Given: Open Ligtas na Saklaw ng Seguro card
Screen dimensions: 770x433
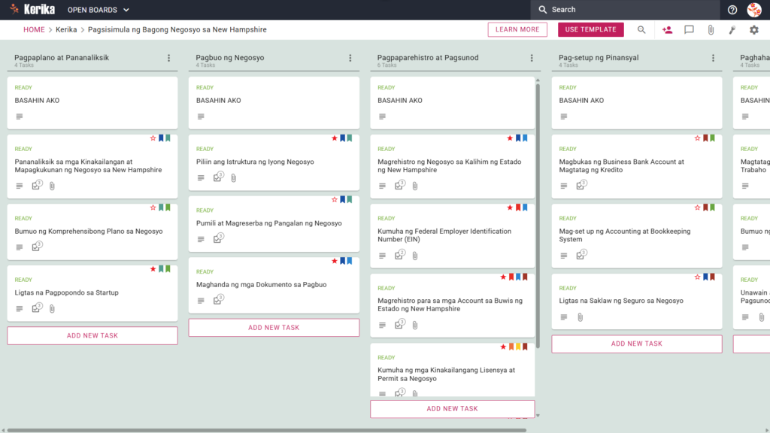Looking at the screenshot, I should tap(637, 301).
